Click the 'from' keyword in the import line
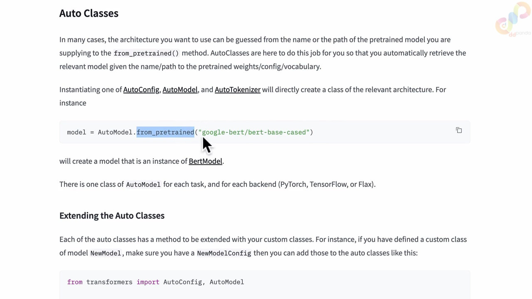The width and height of the screenshot is (532, 299). tap(75, 282)
